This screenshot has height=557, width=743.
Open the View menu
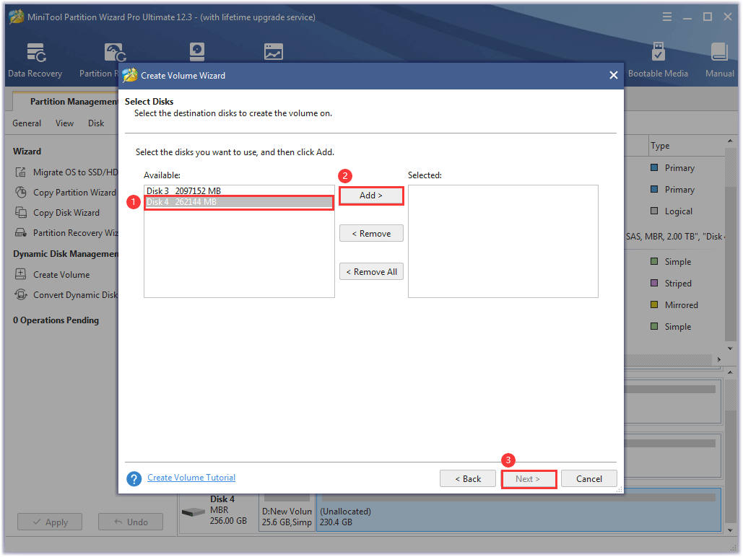[64, 123]
